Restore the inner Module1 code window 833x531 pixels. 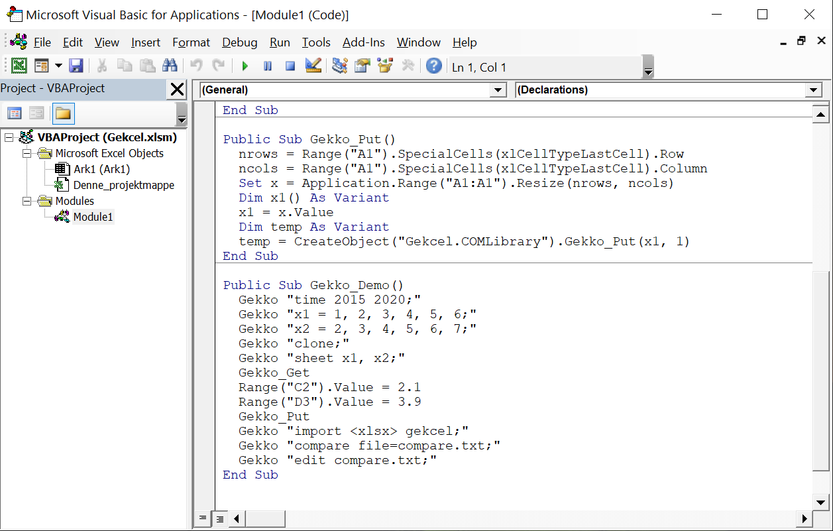(801, 41)
